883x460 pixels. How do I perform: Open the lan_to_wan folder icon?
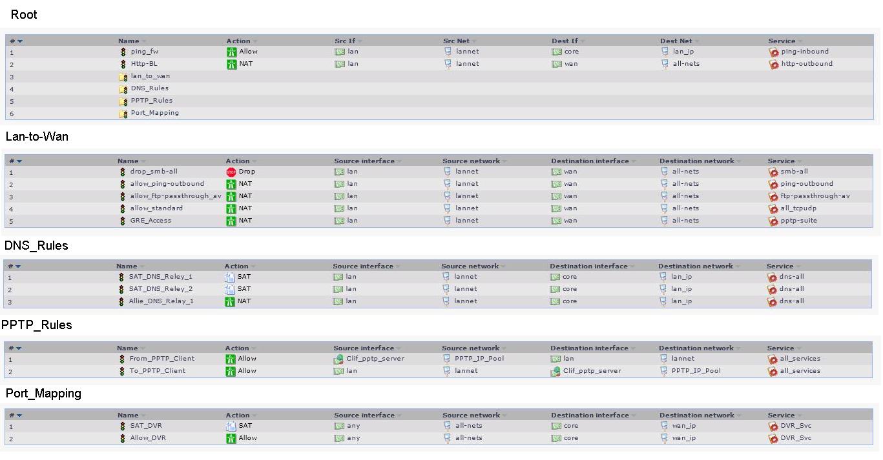click(123, 76)
